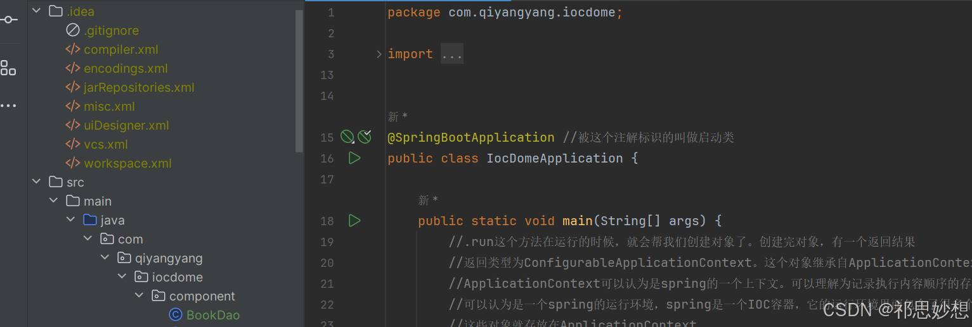Click the author hint above line 15
972x327 pixels.
[x=398, y=117]
